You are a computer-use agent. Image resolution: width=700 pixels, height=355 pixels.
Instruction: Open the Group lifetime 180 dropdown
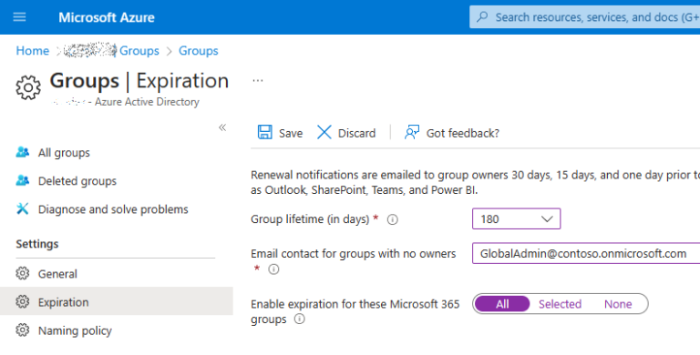click(x=516, y=219)
